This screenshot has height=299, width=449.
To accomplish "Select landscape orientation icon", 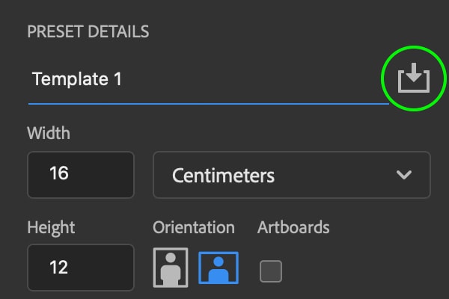I will coord(219,268).
